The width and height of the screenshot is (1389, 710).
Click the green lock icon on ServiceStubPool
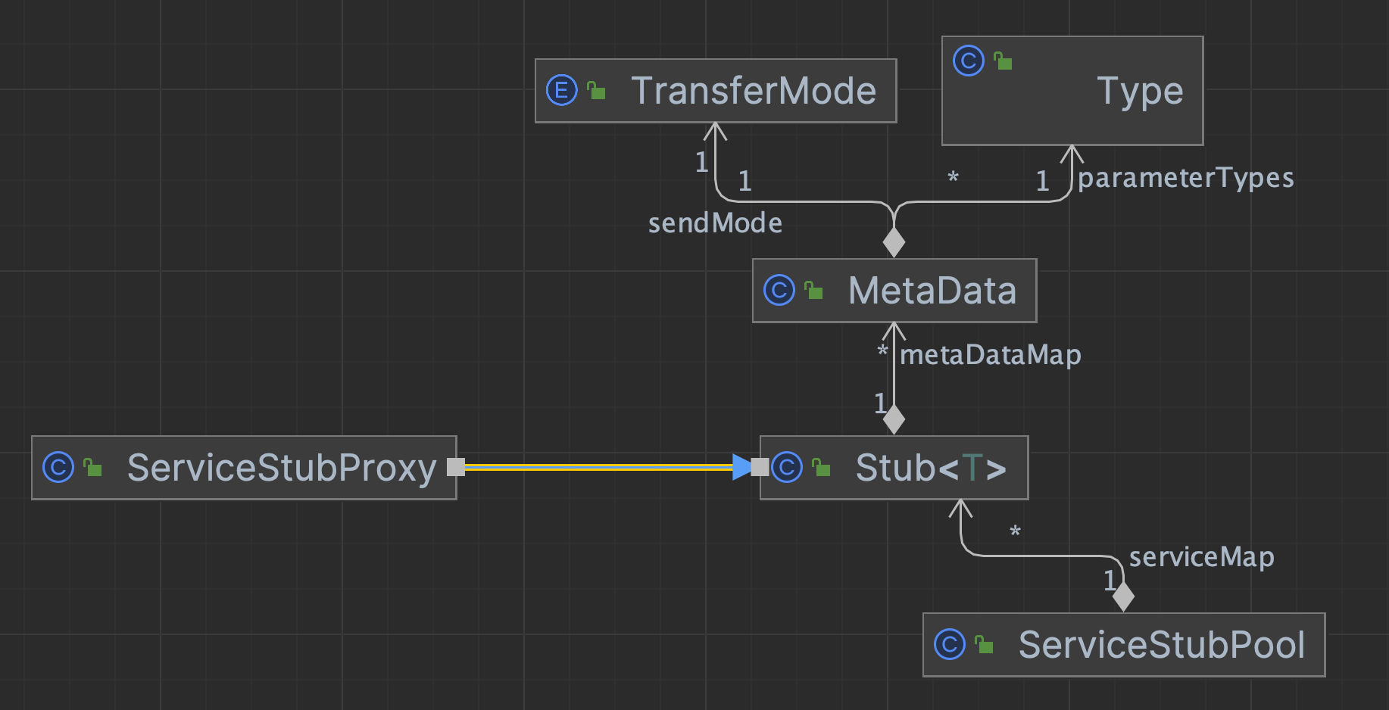(x=985, y=644)
